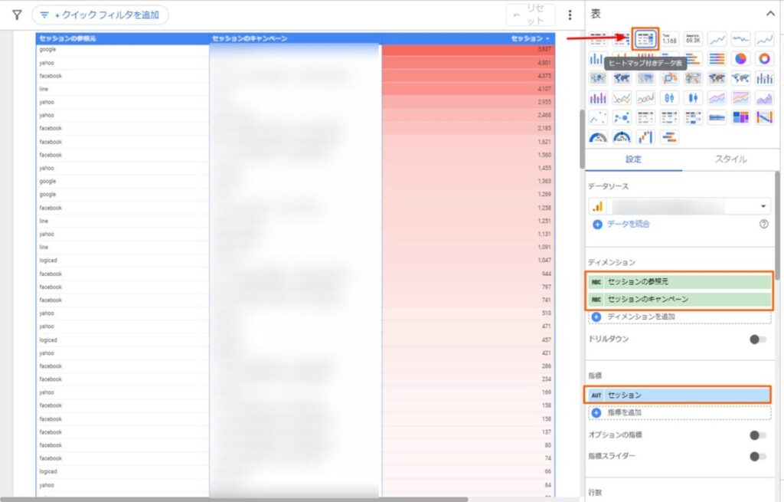Switch to the スタイル tab
This screenshot has height=502, width=784.
click(x=730, y=159)
